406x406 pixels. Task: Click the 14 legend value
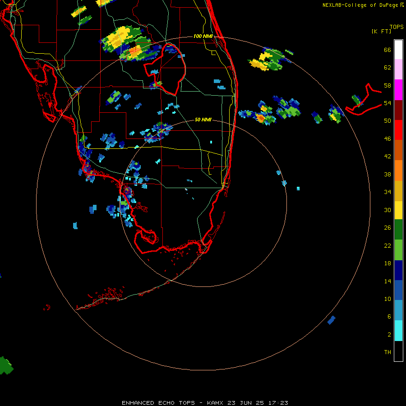[388, 281]
